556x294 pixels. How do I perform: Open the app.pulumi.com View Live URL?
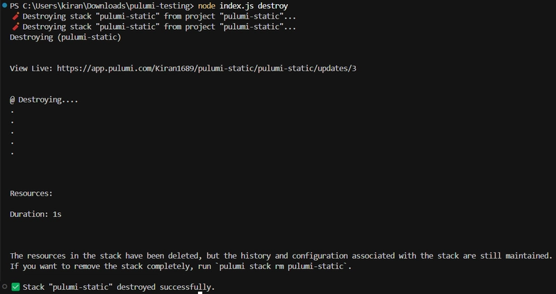click(206, 68)
